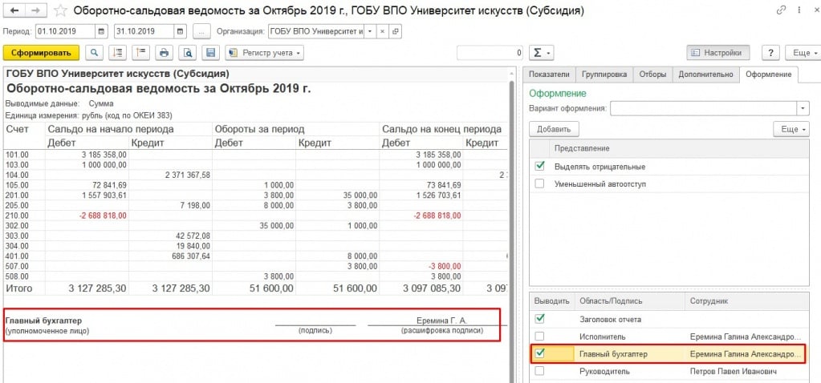Open print preview icon
The image size is (821, 383).
tap(188, 53)
